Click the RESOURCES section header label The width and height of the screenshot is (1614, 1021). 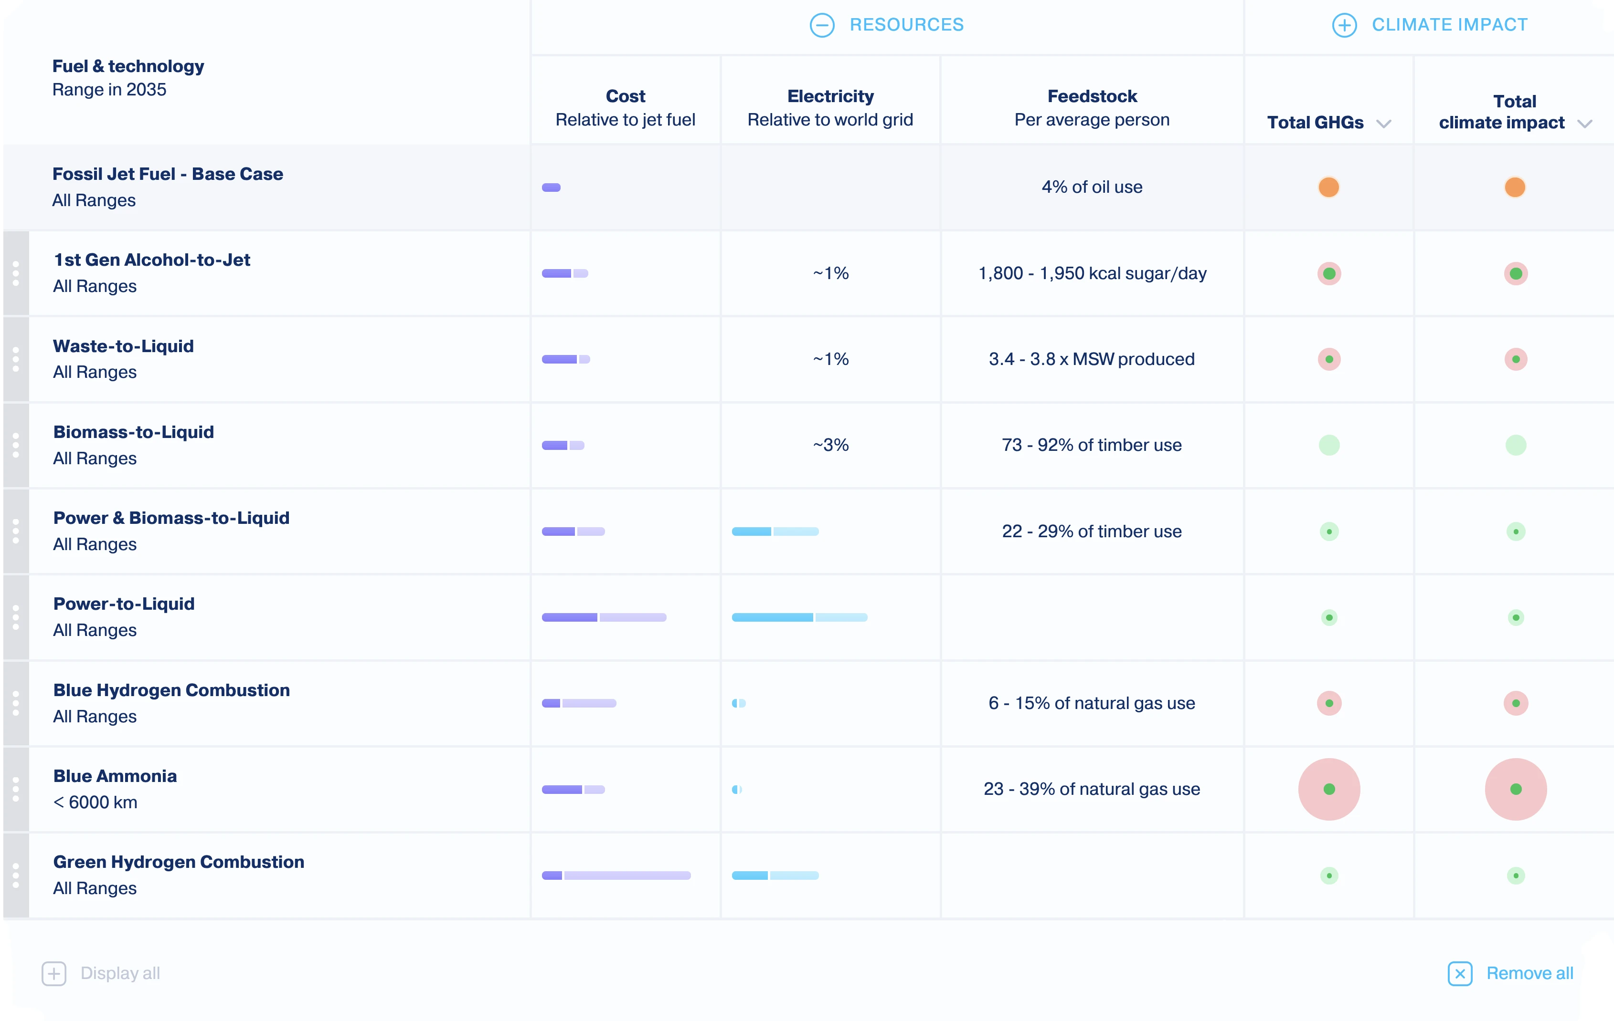(906, 25)
